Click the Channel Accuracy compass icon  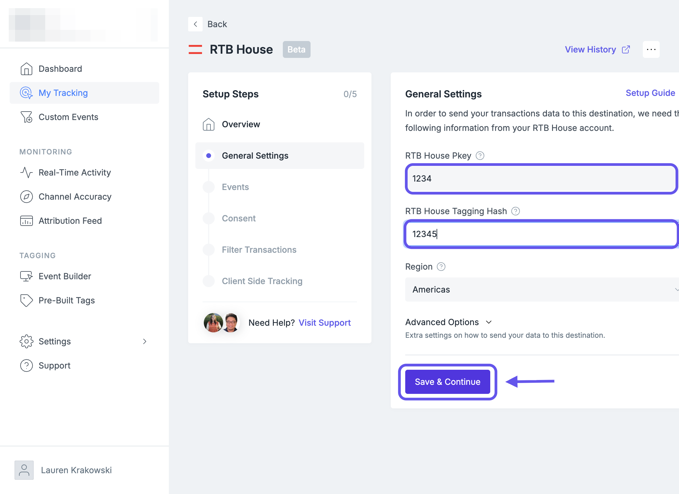click(26, 197)
